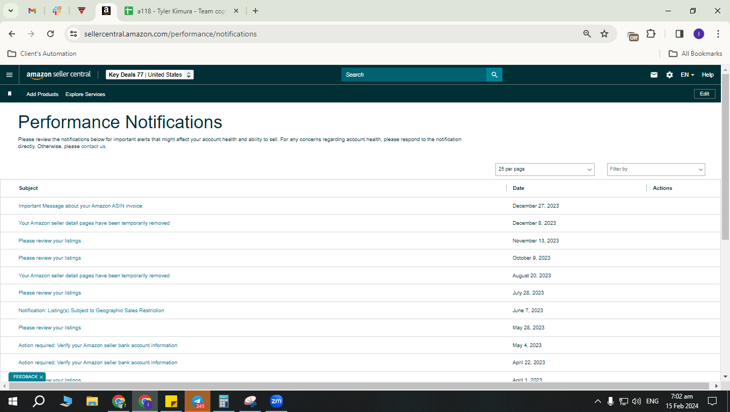View site information icon in the address bar
This screenshot has width=730, height=412.
pyautogui.click(x=74, y=34)
